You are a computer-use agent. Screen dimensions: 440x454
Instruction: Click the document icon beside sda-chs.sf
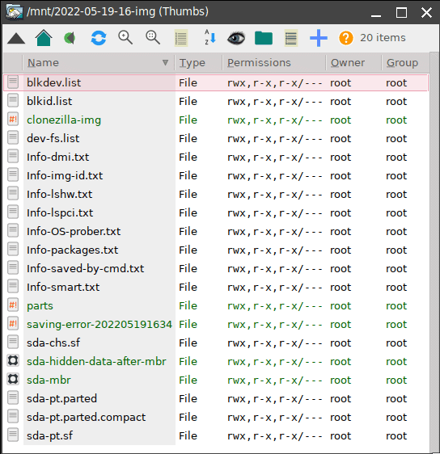coord(13,342)
